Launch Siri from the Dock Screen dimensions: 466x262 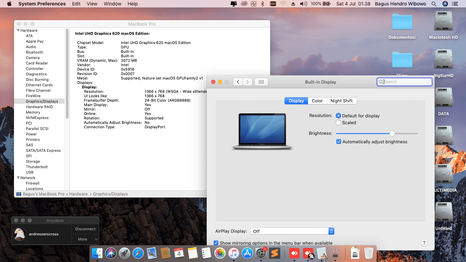[111, 253]
